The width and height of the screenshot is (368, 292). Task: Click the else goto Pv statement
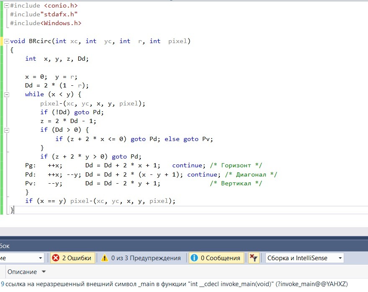coord(189,139)
